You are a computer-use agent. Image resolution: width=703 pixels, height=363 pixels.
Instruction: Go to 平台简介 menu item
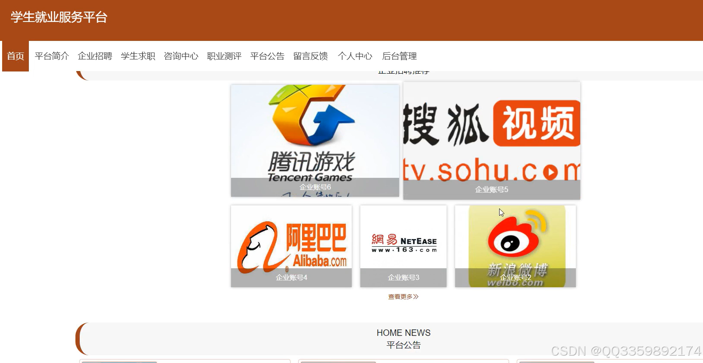tap(52, 56)
